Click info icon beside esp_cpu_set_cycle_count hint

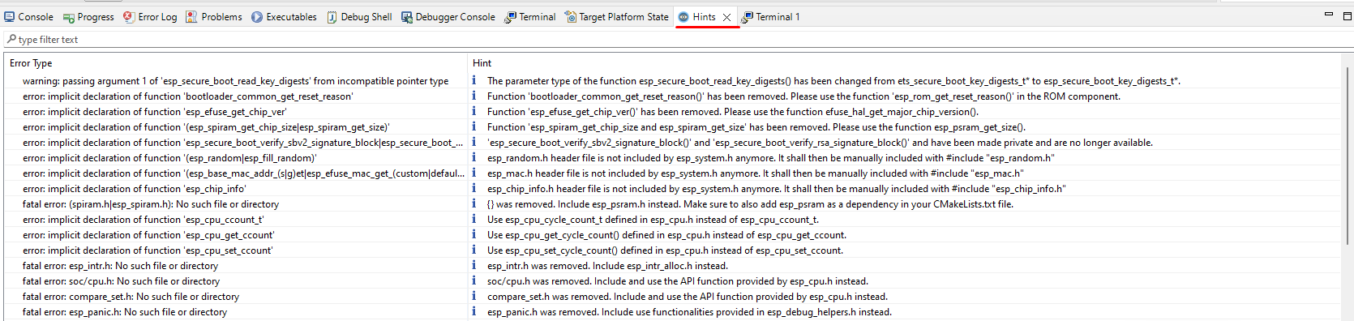pos(474,250)
